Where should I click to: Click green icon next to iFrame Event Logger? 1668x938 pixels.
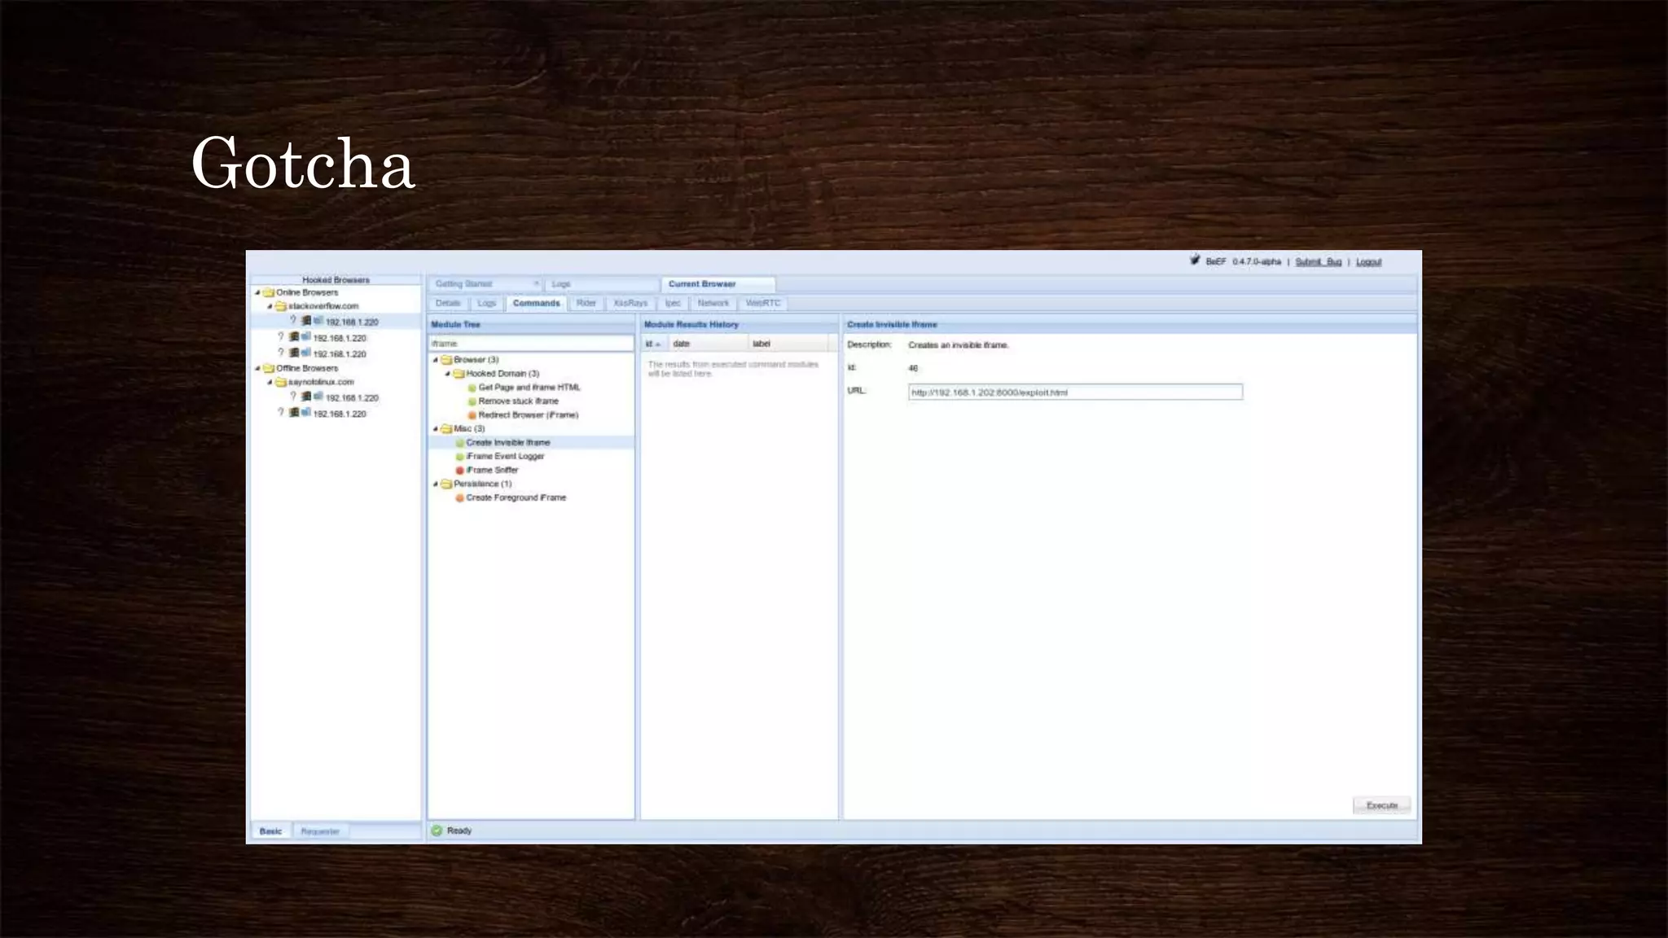(459, 457)
